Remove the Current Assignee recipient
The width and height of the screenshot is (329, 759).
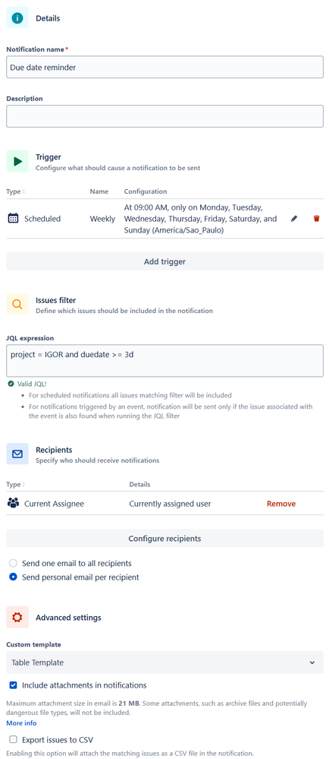click(281, 504)
